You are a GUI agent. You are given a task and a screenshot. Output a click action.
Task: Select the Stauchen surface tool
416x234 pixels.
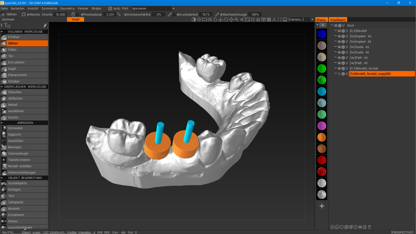point(24,92)
